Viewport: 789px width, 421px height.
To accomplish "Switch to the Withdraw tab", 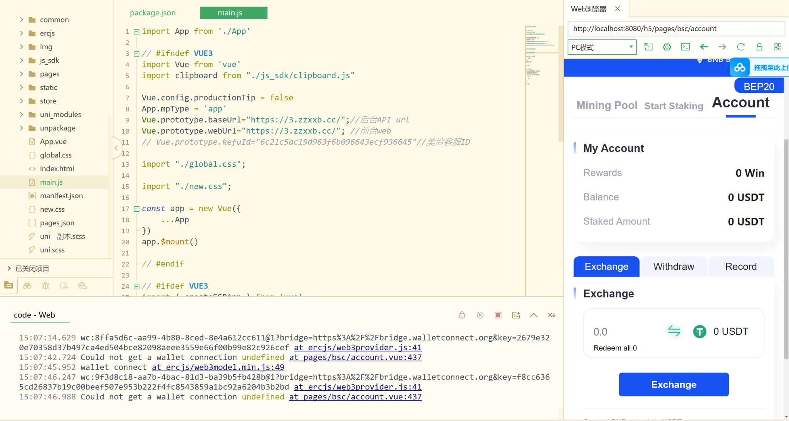I will (674, 266).
